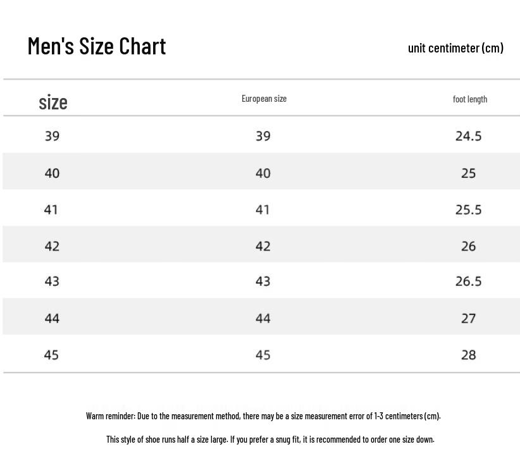Select European size 44 cell

tap(263, 318)
